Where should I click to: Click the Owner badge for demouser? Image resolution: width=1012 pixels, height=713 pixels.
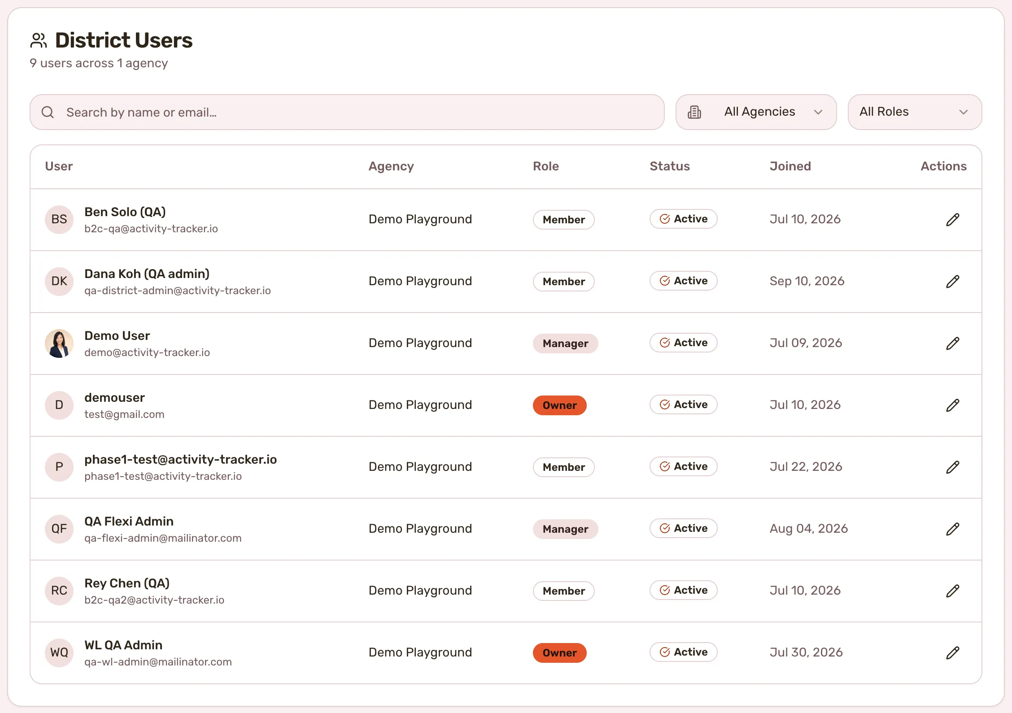pyautogui.click(x=560, y=405)
